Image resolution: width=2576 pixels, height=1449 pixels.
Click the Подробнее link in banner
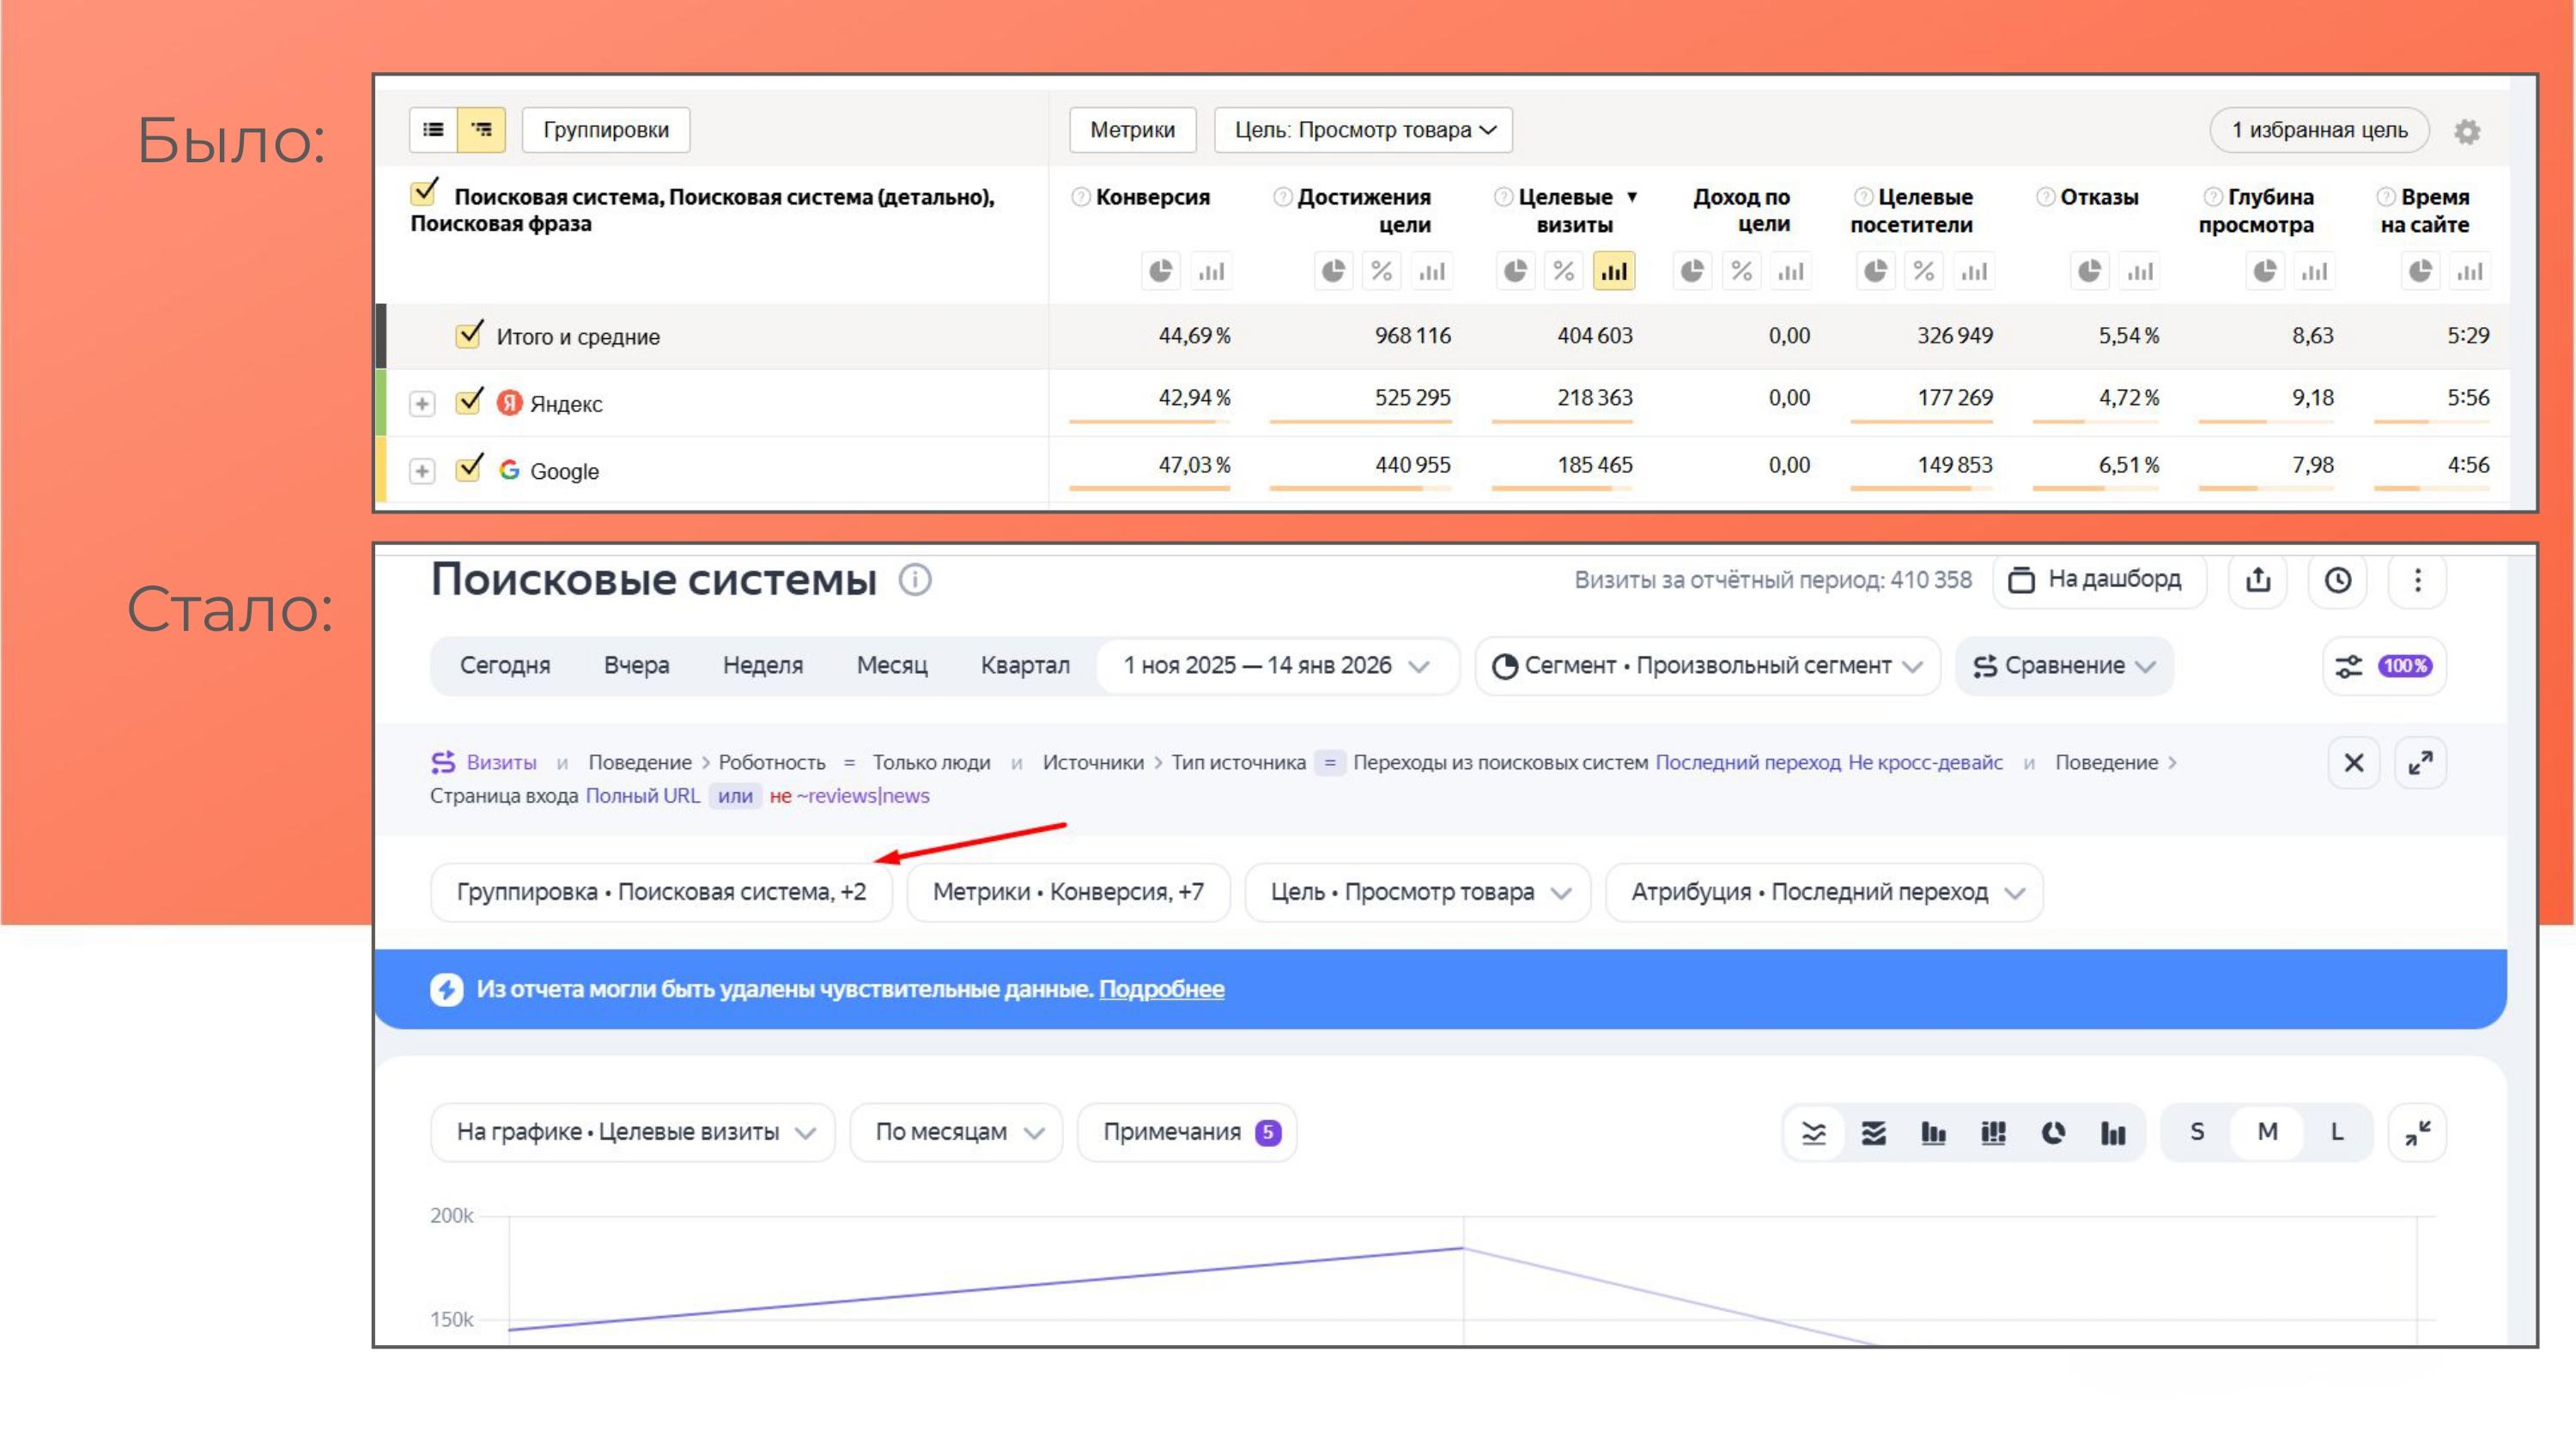pos(1161,989)
